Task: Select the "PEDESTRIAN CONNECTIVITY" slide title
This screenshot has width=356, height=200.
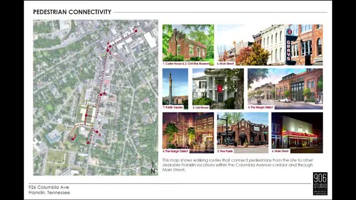Action: [x=72, y=12]
